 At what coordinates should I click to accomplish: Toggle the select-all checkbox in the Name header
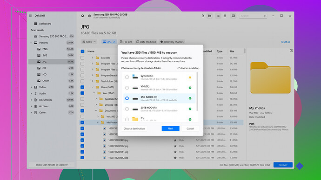click(x=82, y=51)
